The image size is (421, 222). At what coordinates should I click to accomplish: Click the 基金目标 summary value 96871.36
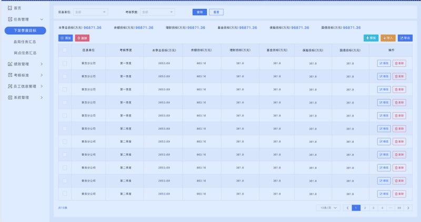coord(248,28)
